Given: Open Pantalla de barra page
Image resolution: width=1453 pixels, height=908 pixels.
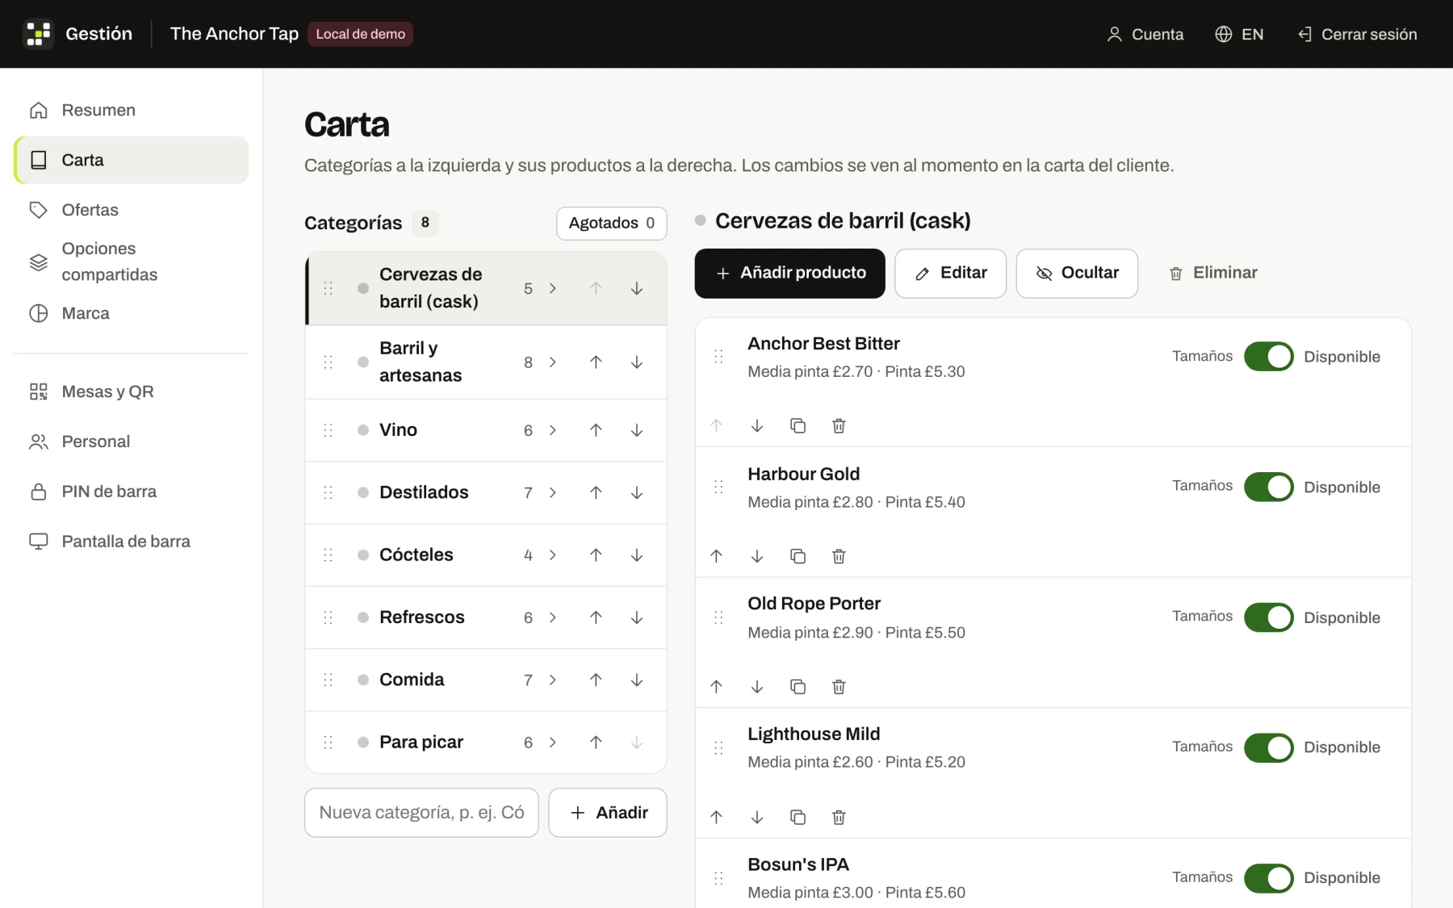Looking at the screenshot, I should point(131,542).
